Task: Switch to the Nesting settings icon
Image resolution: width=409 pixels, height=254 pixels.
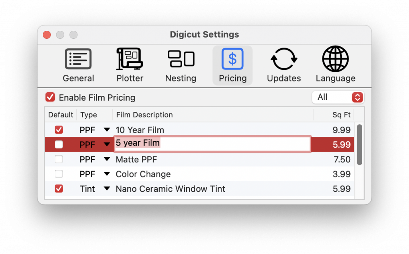Action: click(181, 59)
